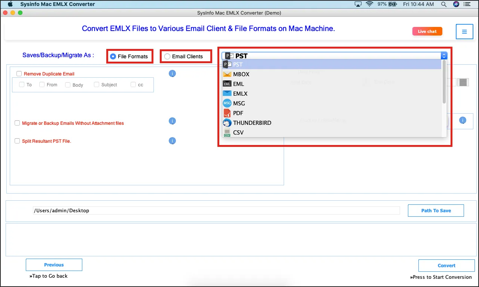Screen dimensions: 479x287
Task: Open the Sysinfo Mac EMLX Converter app menu
Action: tap(58, 4)
